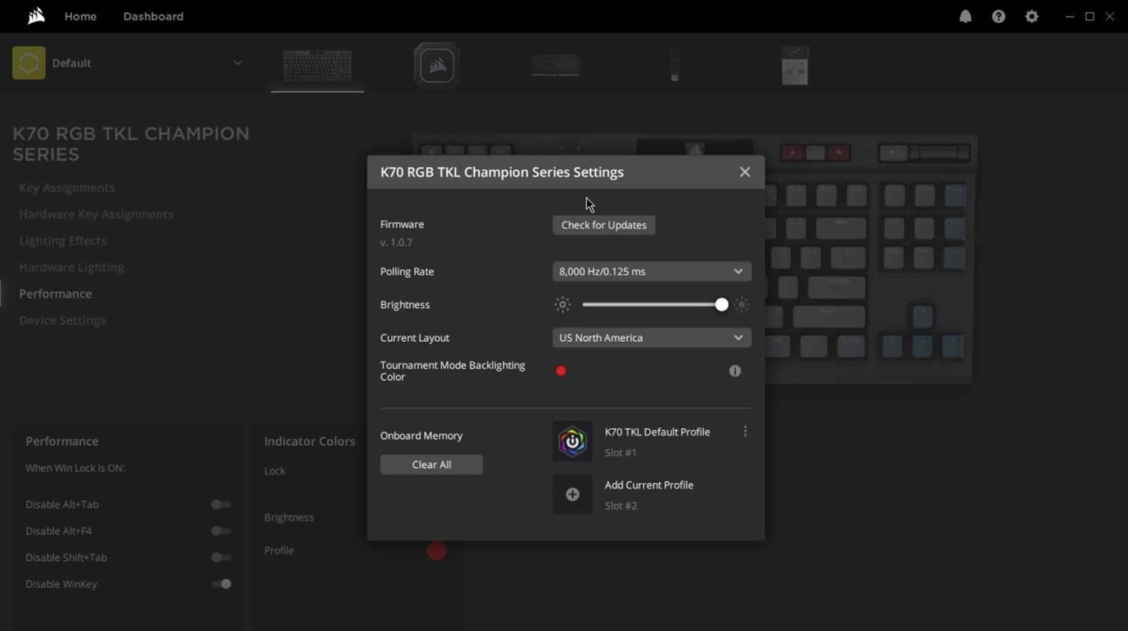Viewport: 1128px width, 631px height.
Task: Select the keyboard device thumbnail
Action: (318, 66)
